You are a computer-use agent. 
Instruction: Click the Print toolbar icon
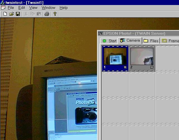click(x=47, y=14)
